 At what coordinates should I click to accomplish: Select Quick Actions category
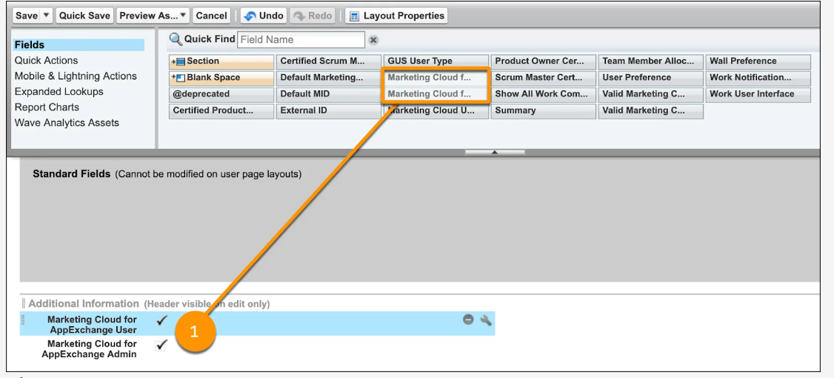[46, 60]
